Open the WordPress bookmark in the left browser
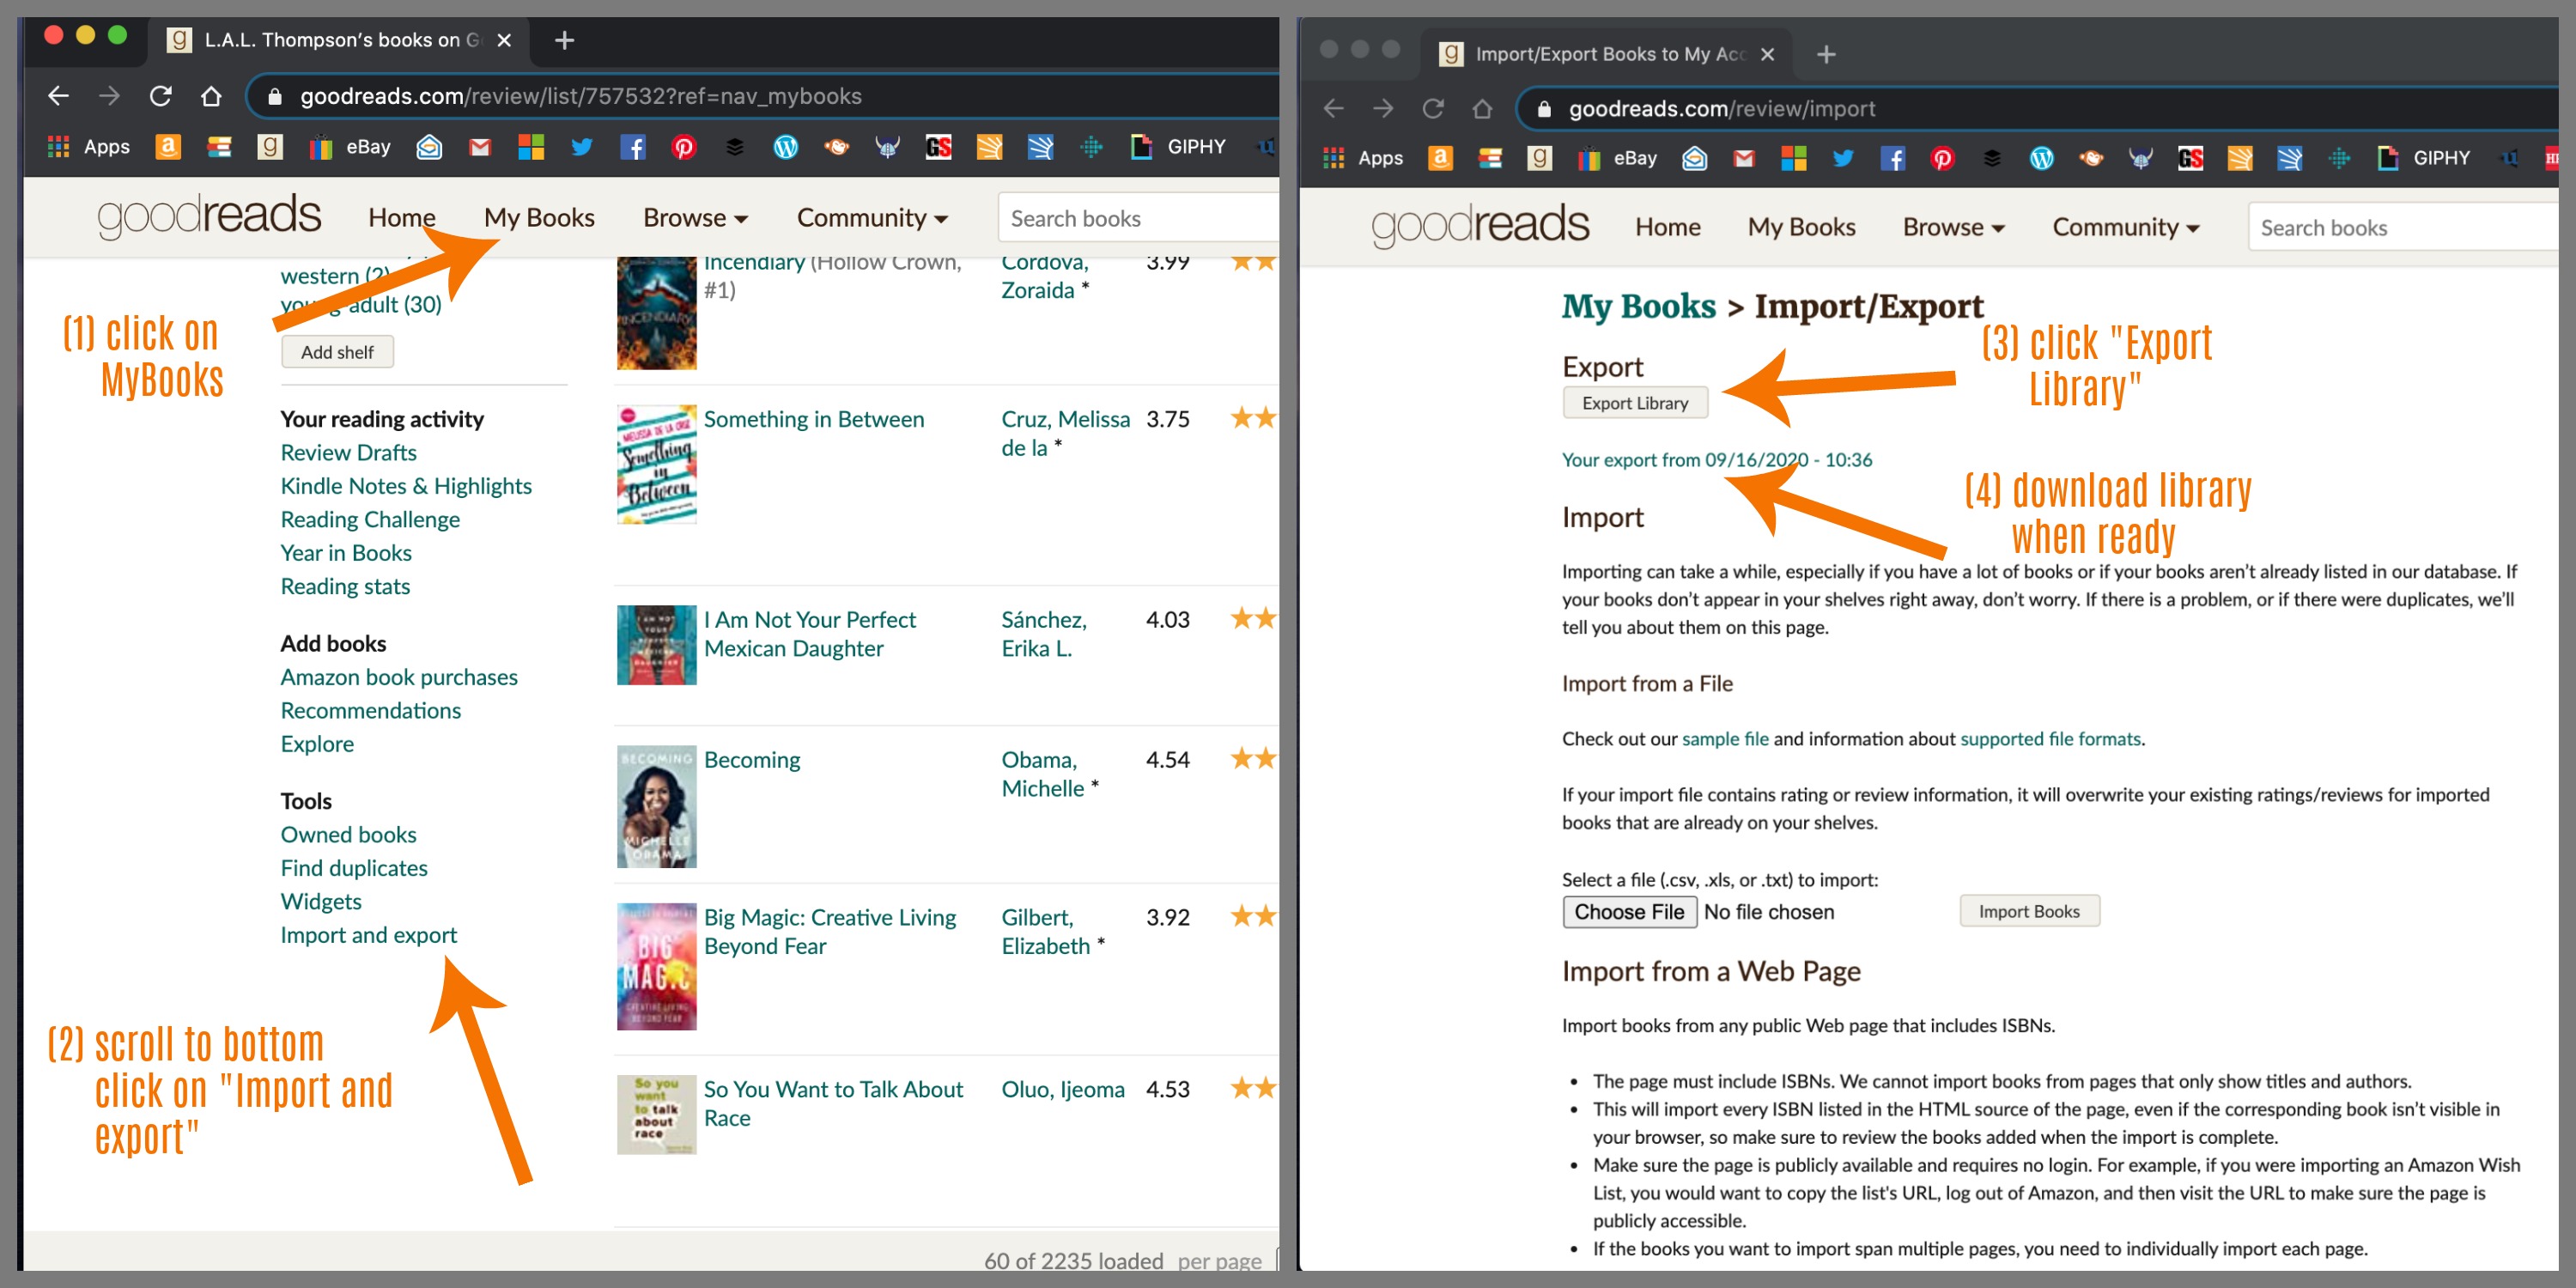2576x1288 pixels. click(x=786, y=147)
